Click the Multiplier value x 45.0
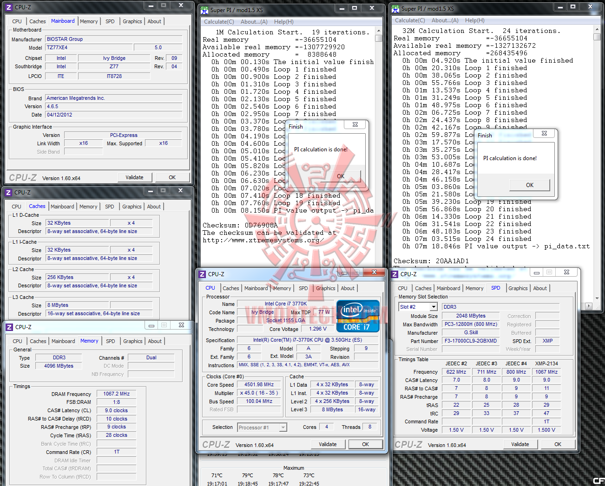 [x=259, y=393]
